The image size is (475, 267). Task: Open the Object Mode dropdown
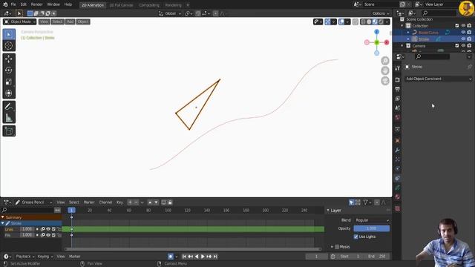[20, 22]
